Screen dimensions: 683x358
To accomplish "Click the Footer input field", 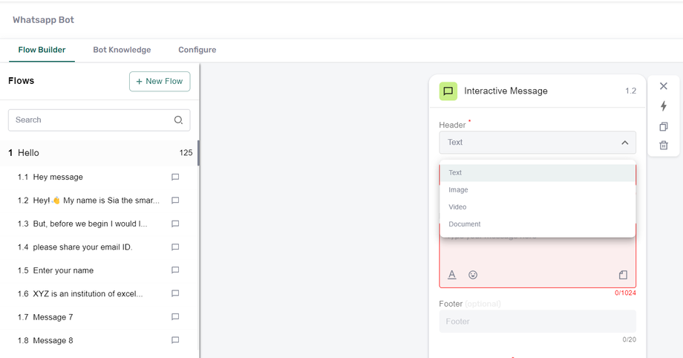I will click(537, 322).
